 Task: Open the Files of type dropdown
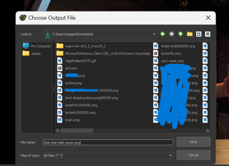click(170, 155)
